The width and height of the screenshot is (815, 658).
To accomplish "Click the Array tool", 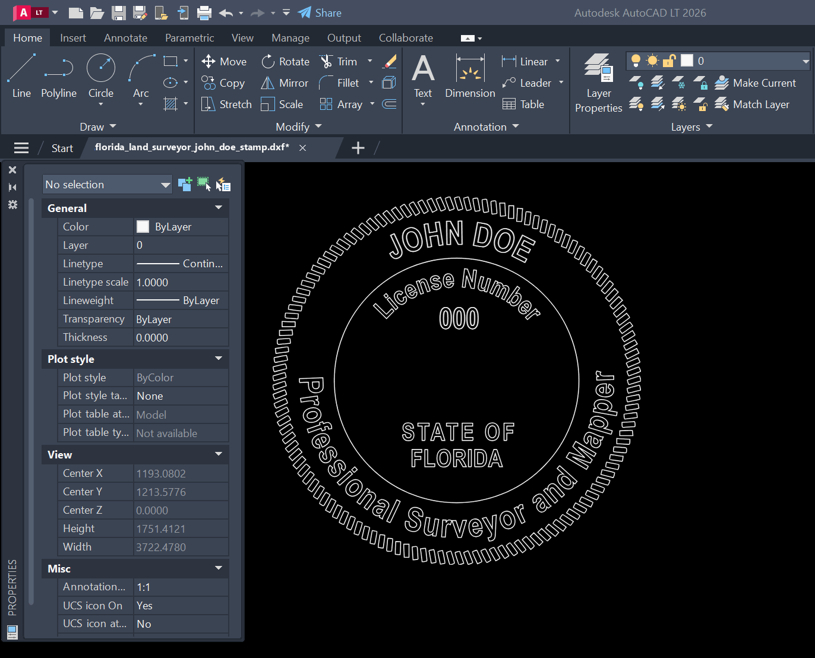I will coord(341,104).
